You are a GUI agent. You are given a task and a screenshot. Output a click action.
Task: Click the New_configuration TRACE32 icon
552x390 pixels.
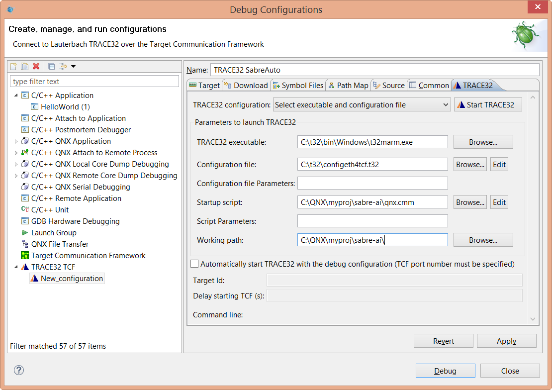click(34, 278)
